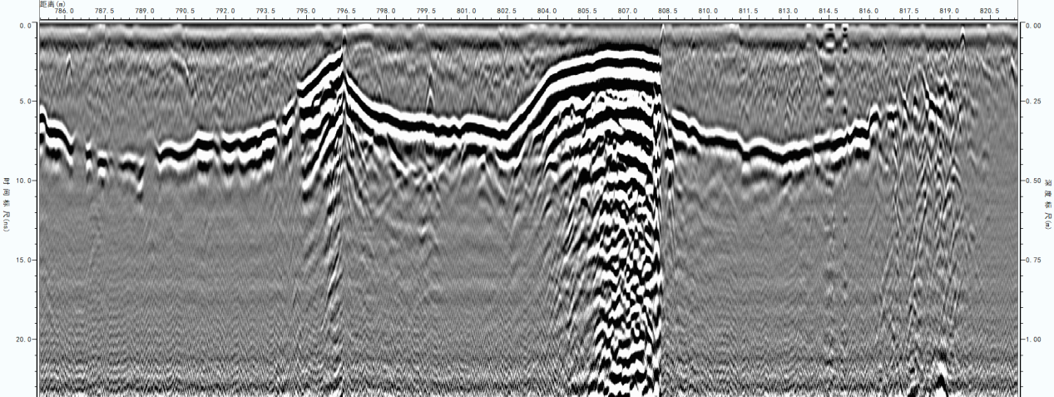Viewport: 1054px width, 397px height.
Task: Click the sharp reflection peak below 796.5
Action: [x=342, y=50]
